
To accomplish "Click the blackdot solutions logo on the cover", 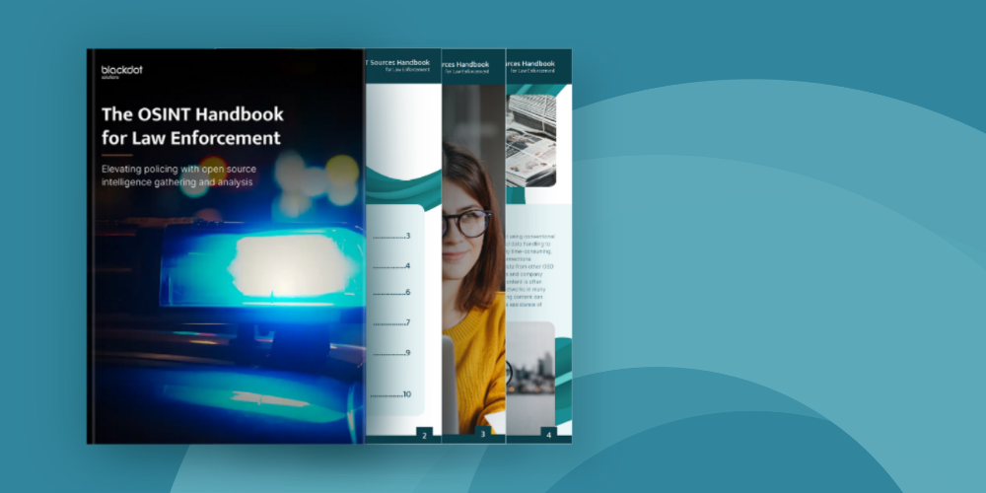I will 122,72.
